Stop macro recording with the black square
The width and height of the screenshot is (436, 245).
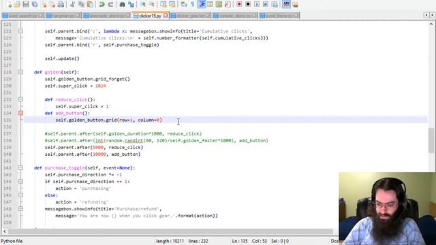click(248, 4)
